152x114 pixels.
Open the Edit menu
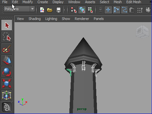(x=15, y=2)
